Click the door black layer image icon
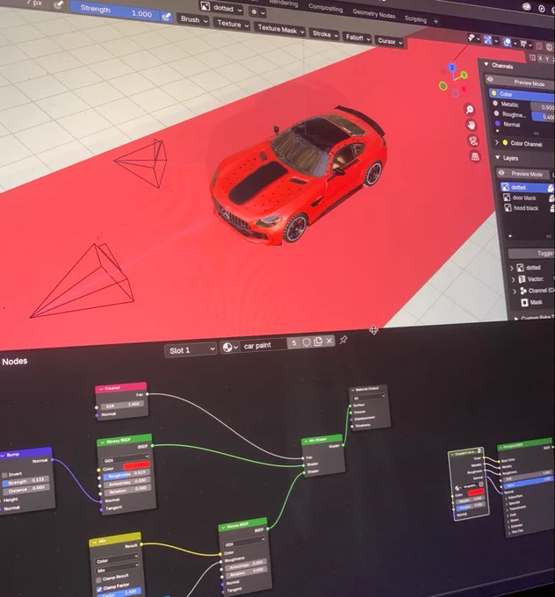The width and height of the screenshot is (555, 597). click(x=507, y=198)
